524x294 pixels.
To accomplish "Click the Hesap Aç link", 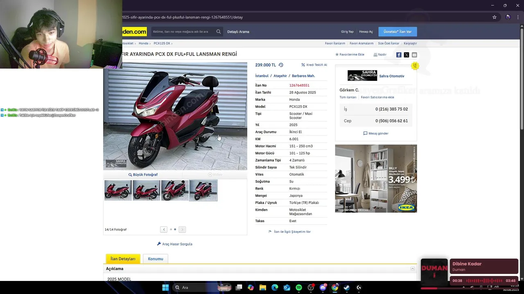I will click(366, 31).
